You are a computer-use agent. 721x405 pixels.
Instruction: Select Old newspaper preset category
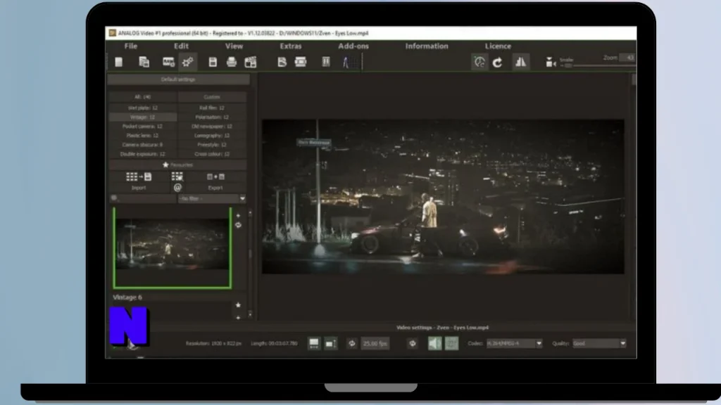pyautogui.click(x=212, y=127)
